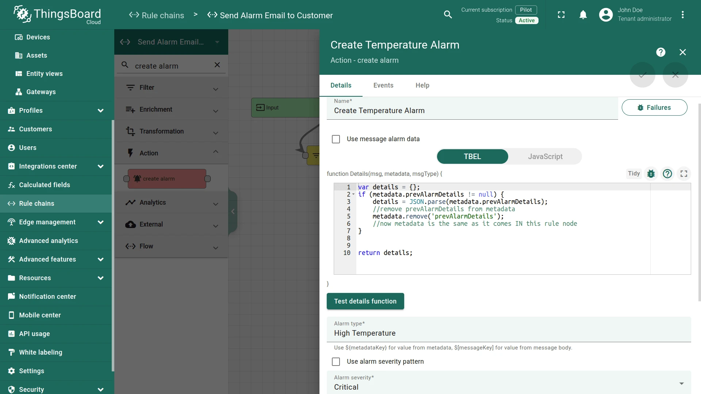
Task: Collapse the node library side panel
Action: point(233,212)
